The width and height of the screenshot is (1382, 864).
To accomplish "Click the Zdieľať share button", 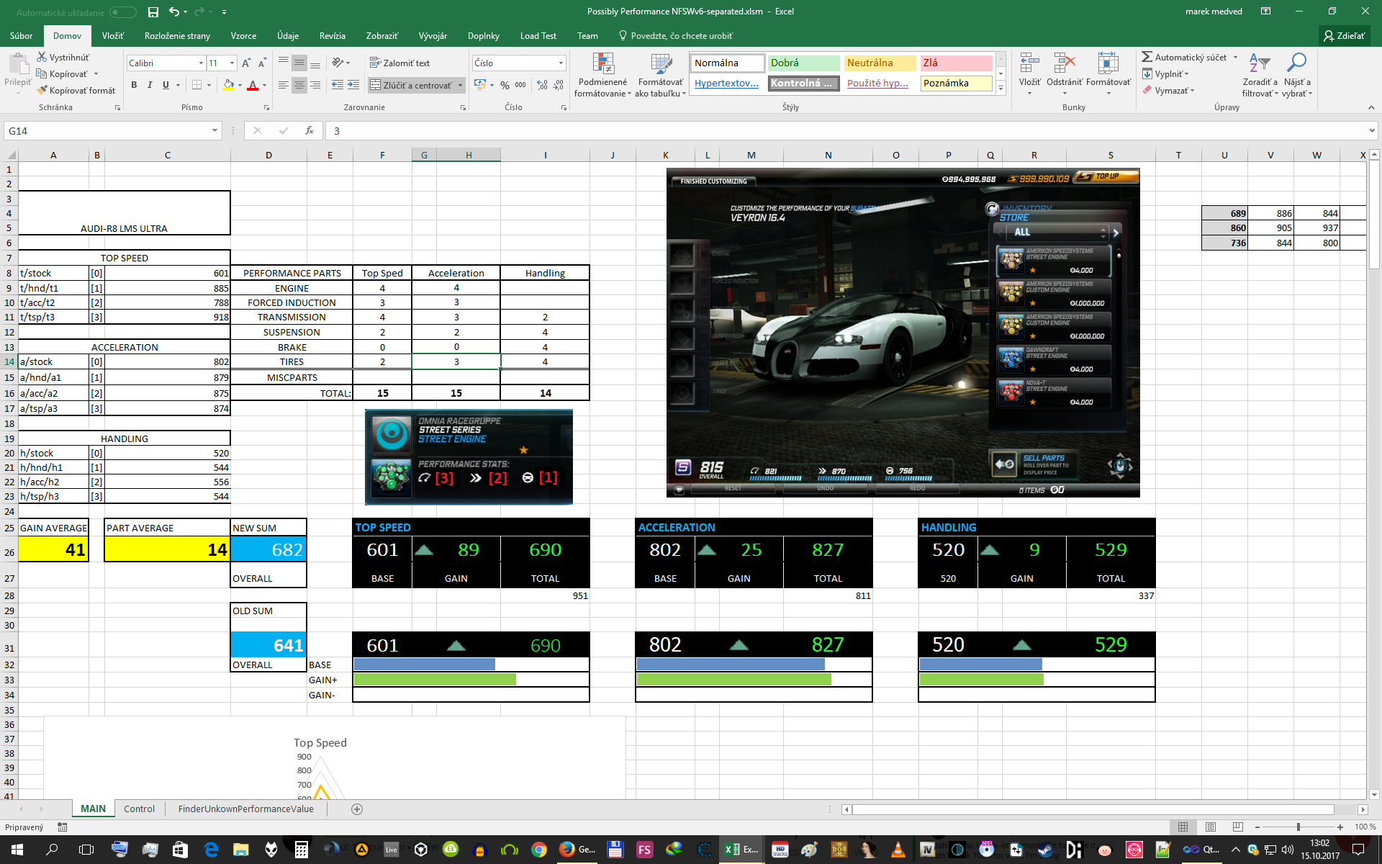I will 1344,36.
